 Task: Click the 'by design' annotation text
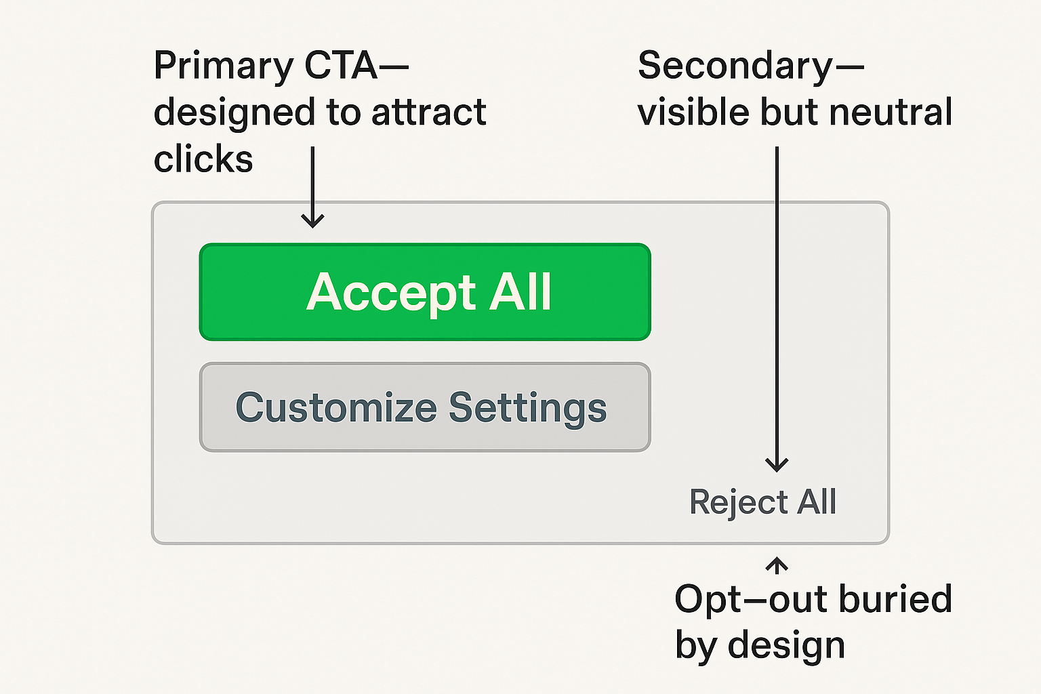tap(760, 645)
